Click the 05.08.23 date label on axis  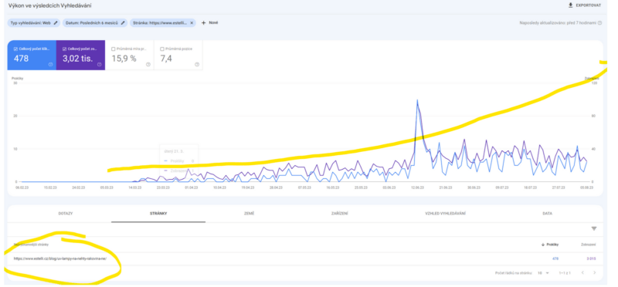tap(587, 187)
